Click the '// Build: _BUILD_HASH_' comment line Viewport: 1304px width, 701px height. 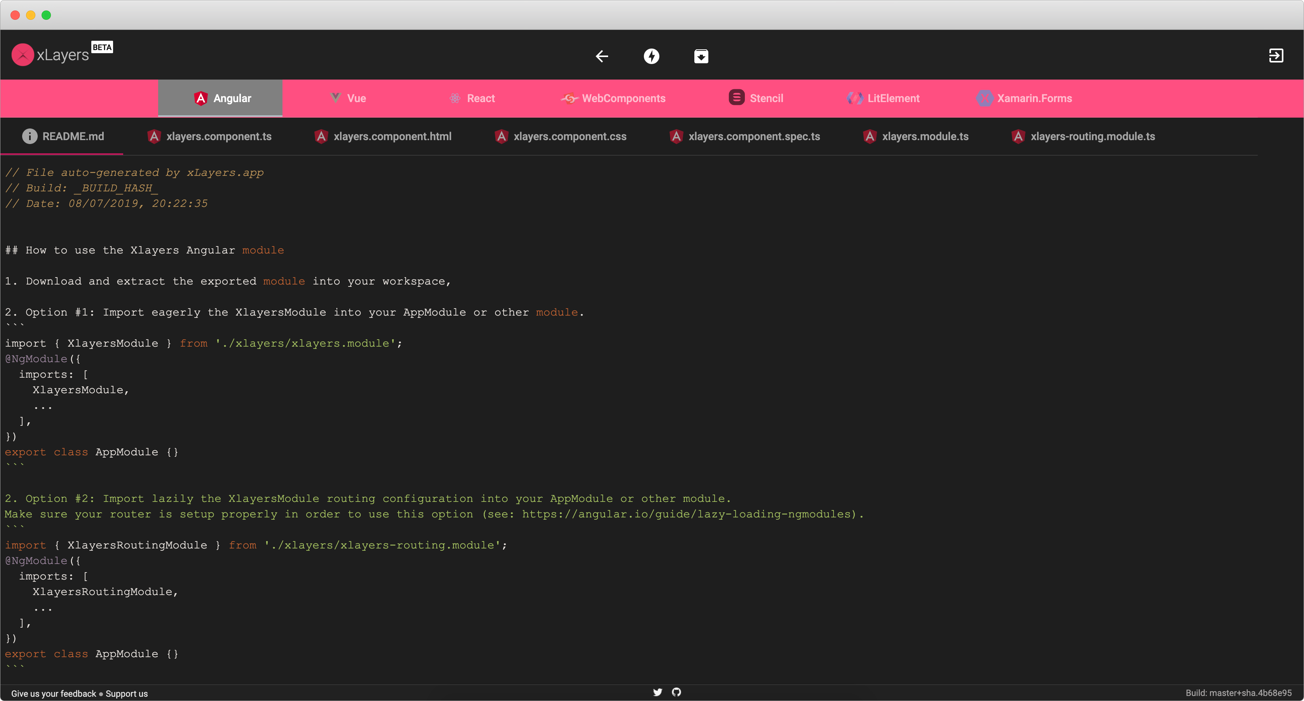coord(82,188)
